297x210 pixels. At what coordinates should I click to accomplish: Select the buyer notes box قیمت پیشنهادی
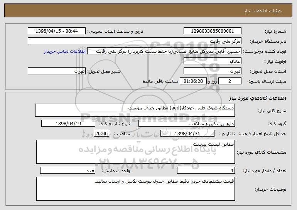click(x=135, y=189)
